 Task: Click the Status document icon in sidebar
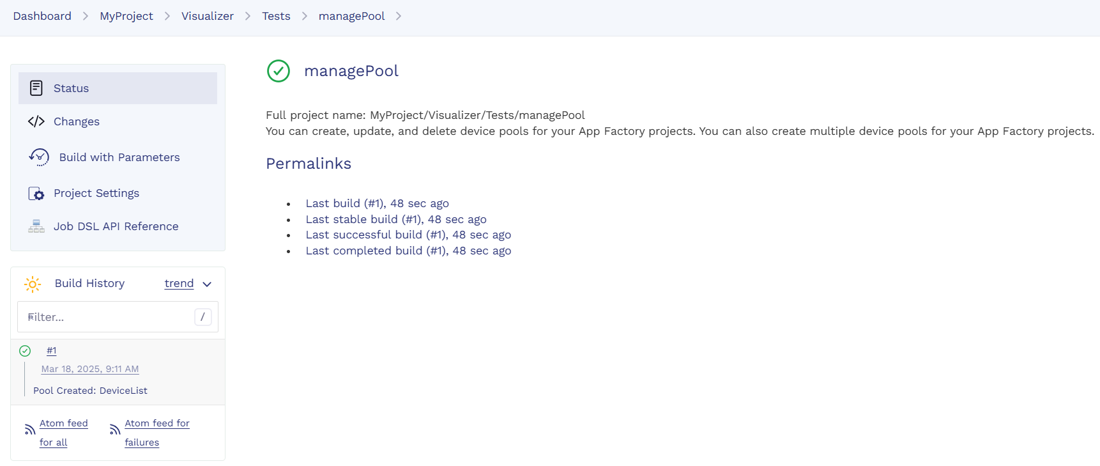tap(36, 88)
